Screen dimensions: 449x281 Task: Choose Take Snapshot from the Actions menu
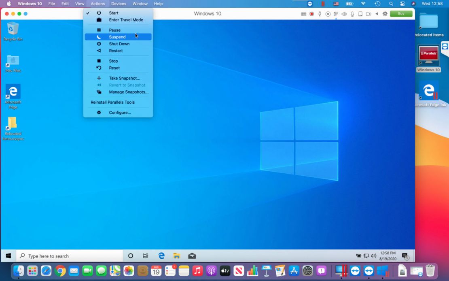(x=124, y=78)
